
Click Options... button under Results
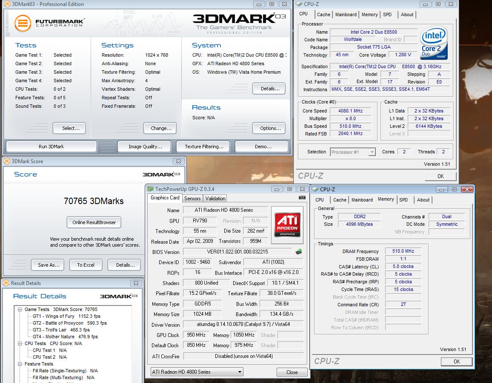coord(269,128)
